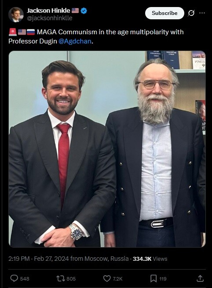The image size is (212, 288).
Task: Click the 548 replies count
Action: click(25, 279)
